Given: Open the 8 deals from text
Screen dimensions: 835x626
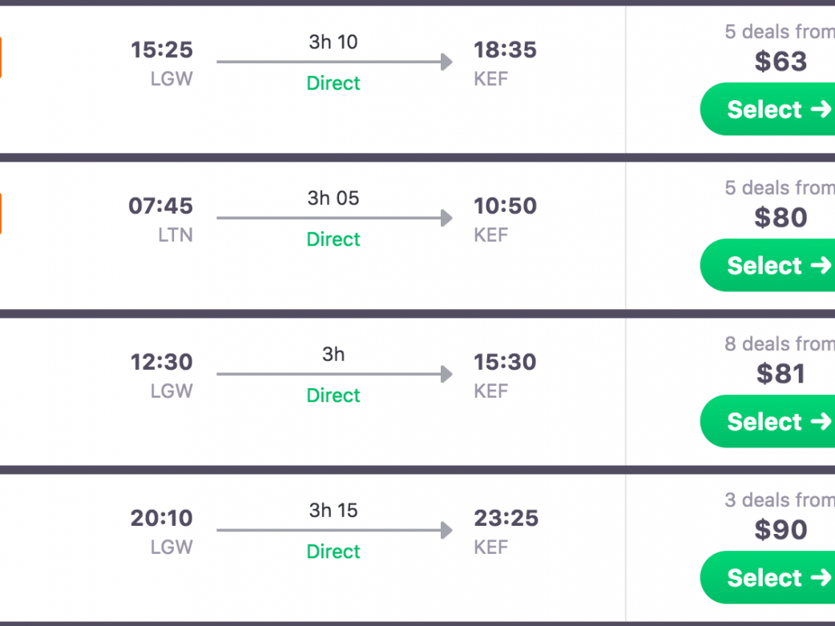Looking at the screenshot, I should click(779, 344).
